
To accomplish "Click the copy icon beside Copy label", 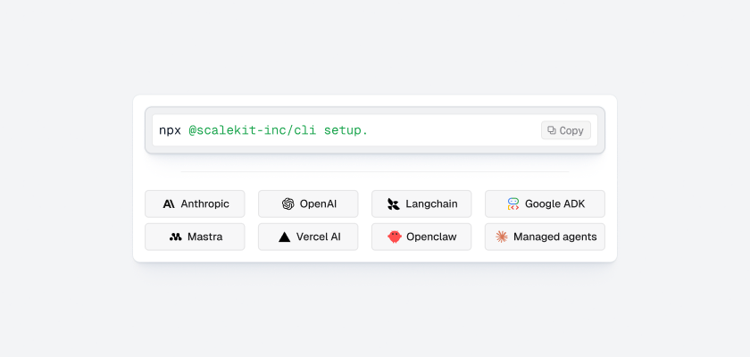I will point(552,130).
